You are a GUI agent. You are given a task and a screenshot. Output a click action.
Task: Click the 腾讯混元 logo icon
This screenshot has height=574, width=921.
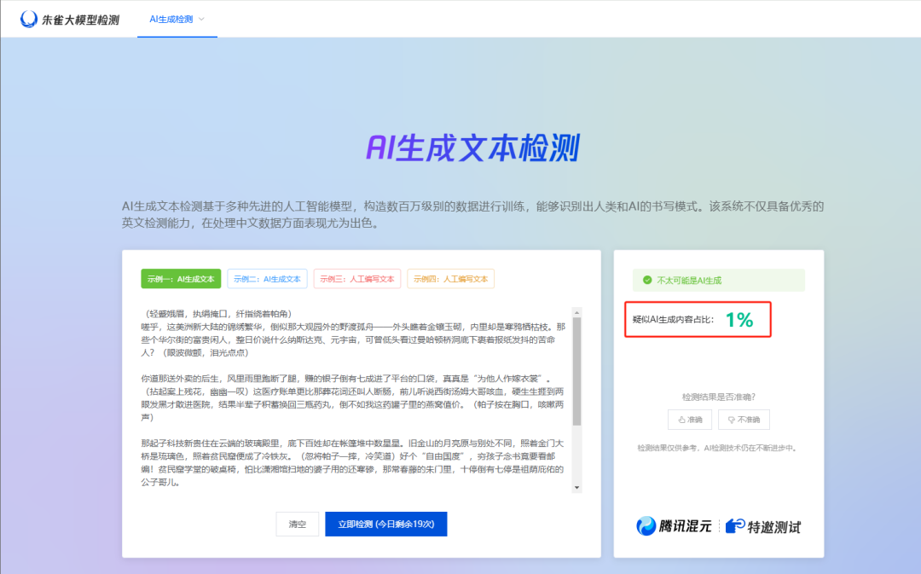point(646,525)
